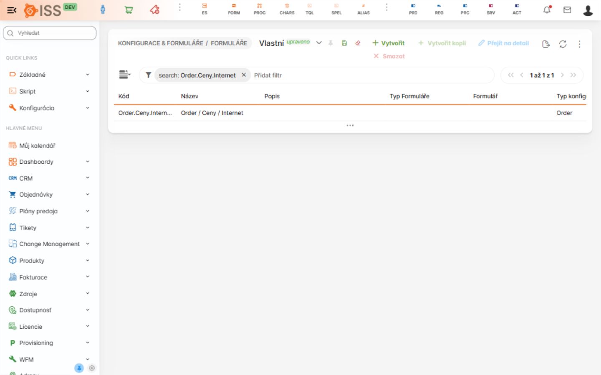Viewport: 601px width, 375px height.
Task: Go to next page arrow
Action: [562, 75]
